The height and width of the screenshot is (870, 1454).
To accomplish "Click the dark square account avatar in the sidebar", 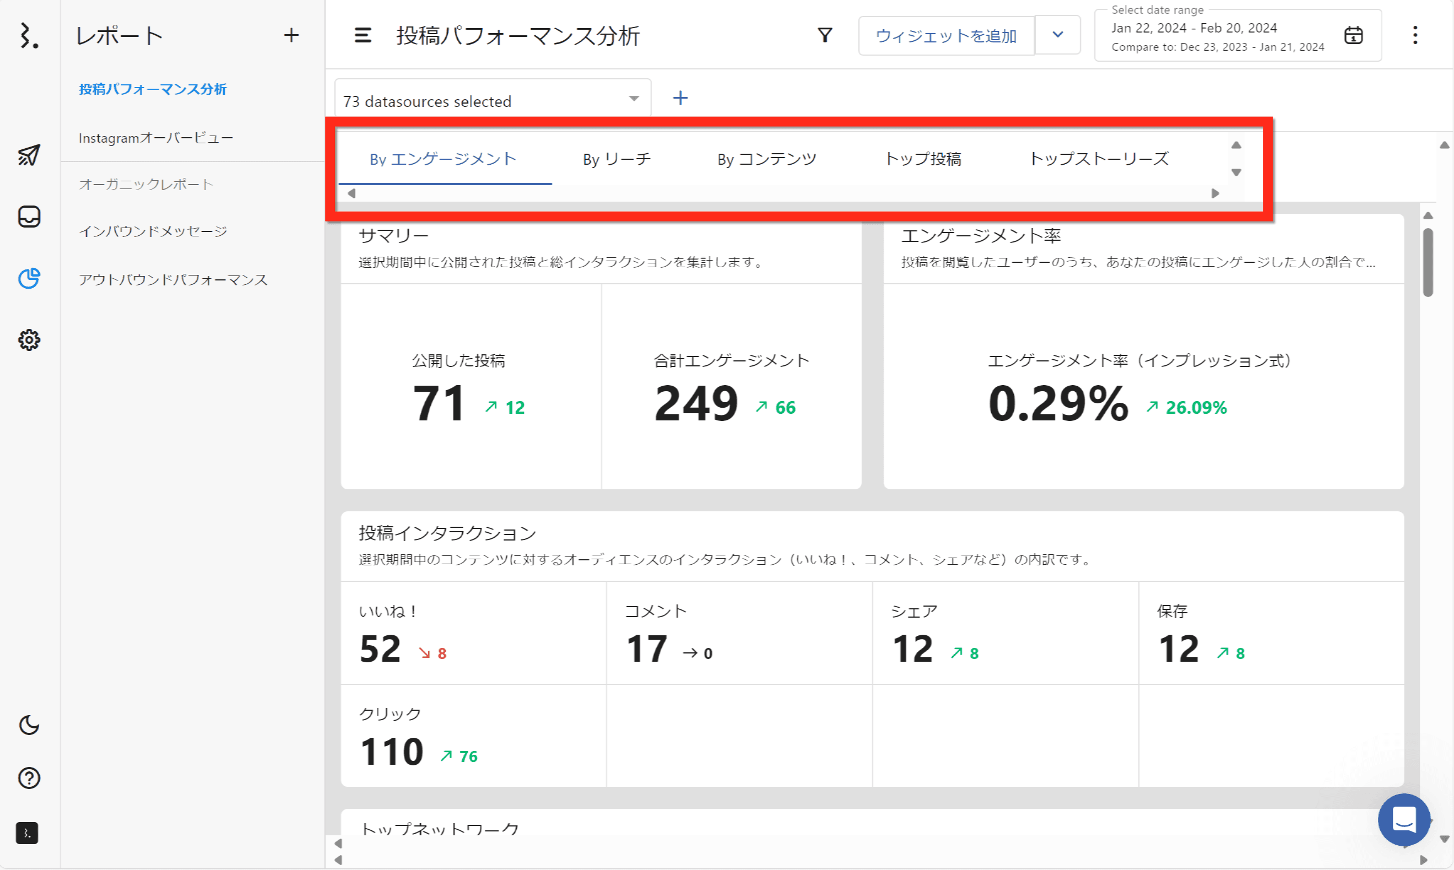I will 27,833.
